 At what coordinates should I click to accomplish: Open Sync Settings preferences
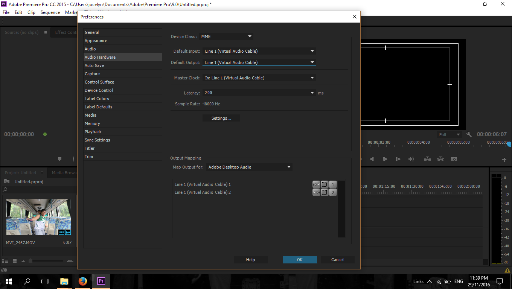tap(123, 140)
